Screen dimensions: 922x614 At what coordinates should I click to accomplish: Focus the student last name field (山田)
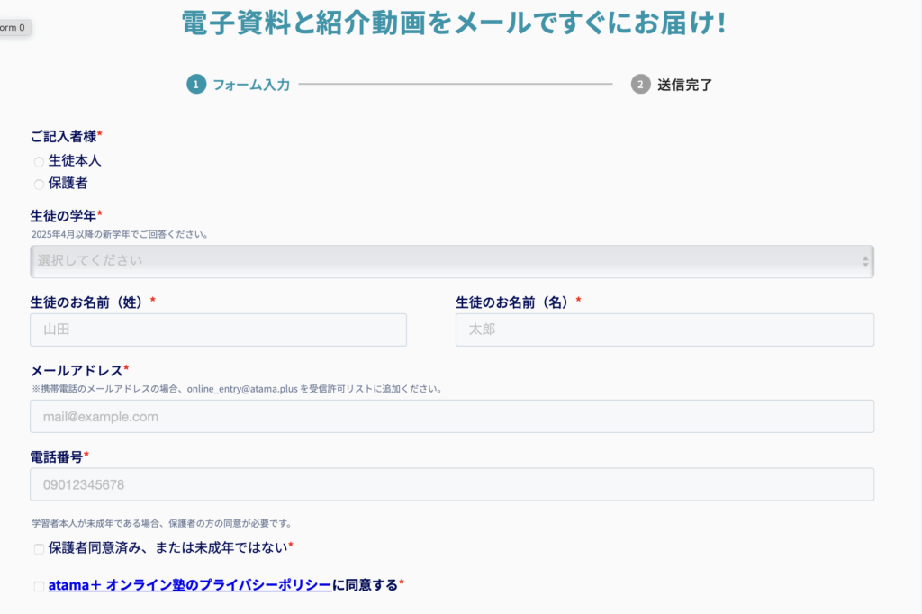tap(218, 330)
